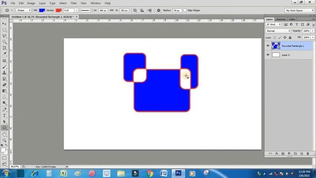Open stroke line style dropdown
Image resolution: width=316 pixels, height=178 pixels.
coord(85,10)
